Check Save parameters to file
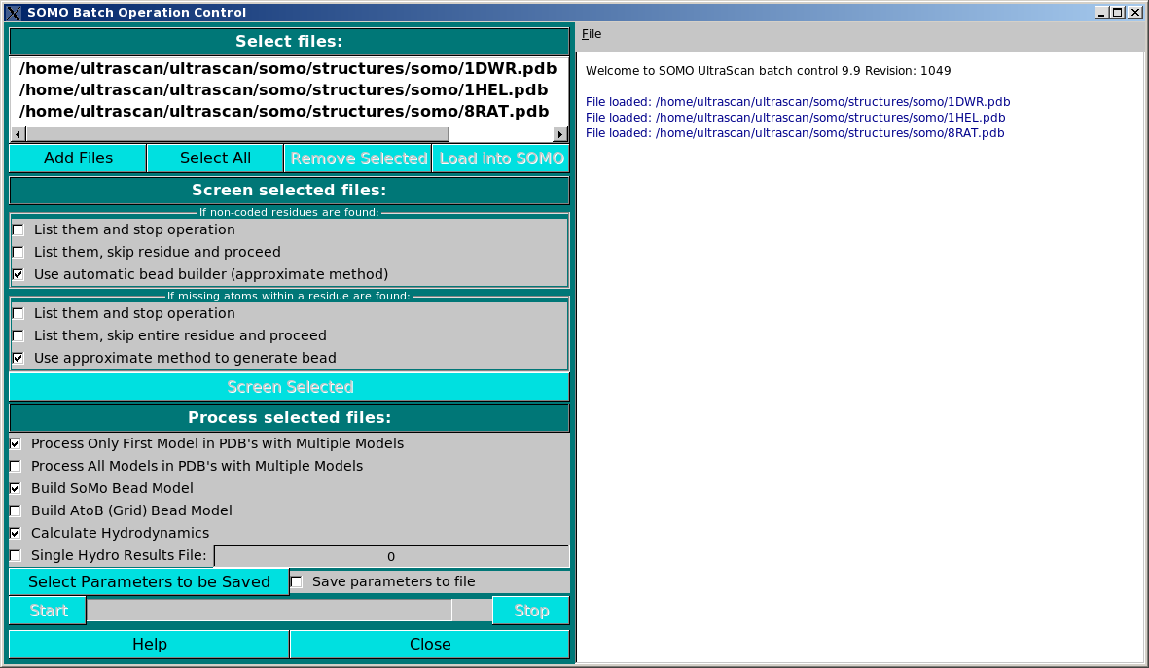The width and height of the screenshot is (1149, 668). click(296, 580)
